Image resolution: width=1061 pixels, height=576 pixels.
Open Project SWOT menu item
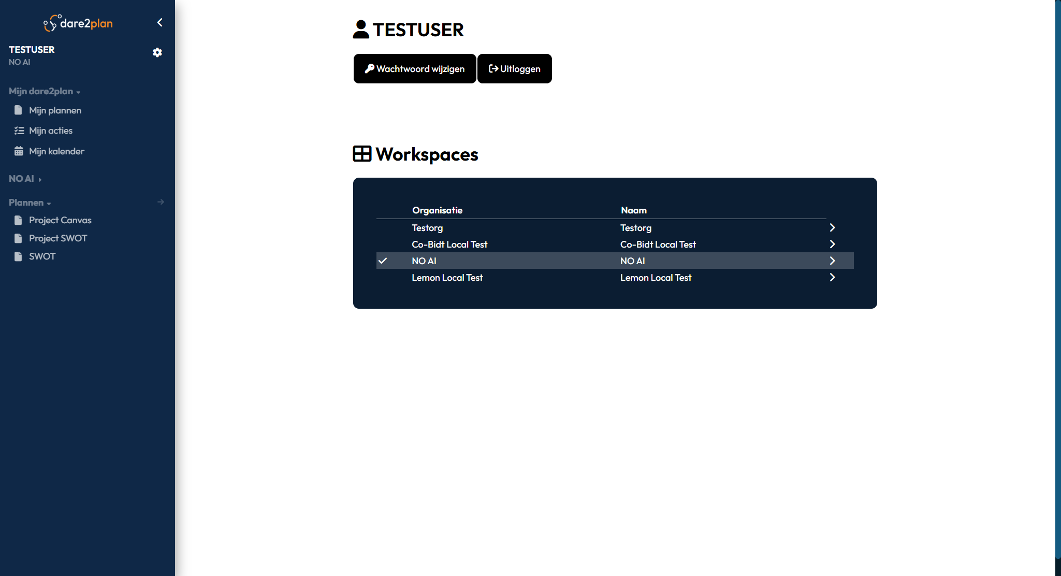[58, 238]
